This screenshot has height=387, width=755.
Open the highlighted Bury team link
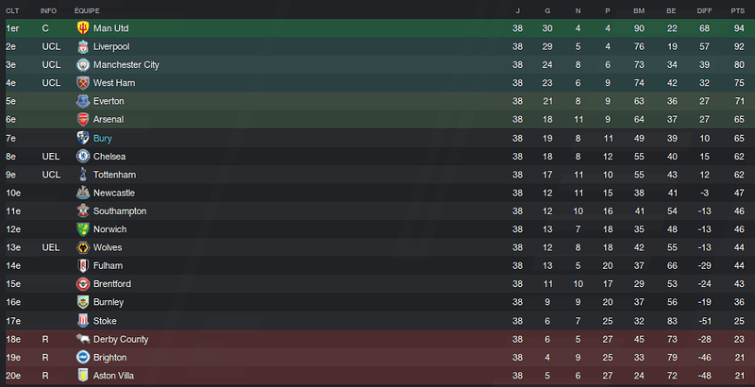point(103,139)
